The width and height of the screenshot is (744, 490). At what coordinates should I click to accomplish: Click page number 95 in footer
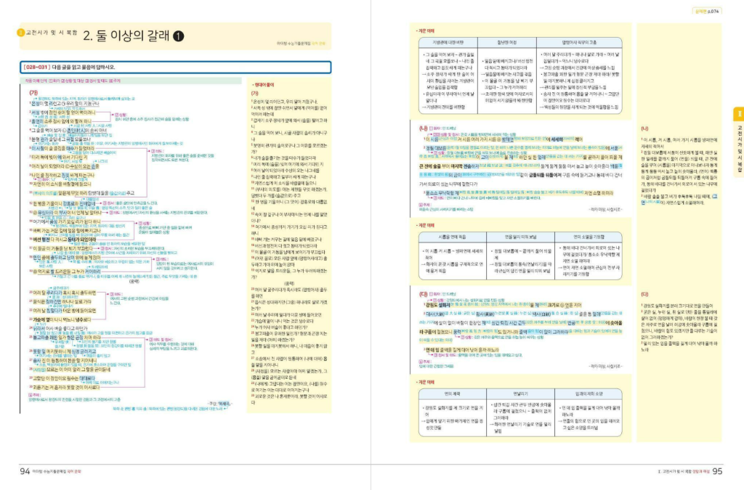pos(717,471)
